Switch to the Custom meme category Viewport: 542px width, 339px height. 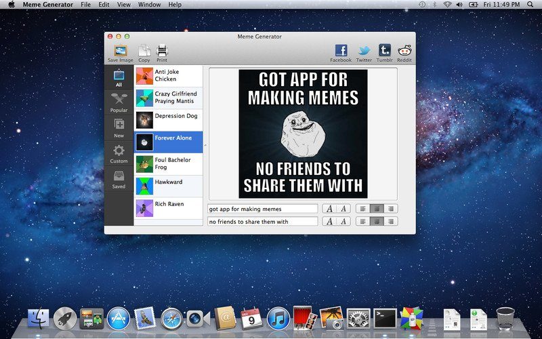coord(119,154)
